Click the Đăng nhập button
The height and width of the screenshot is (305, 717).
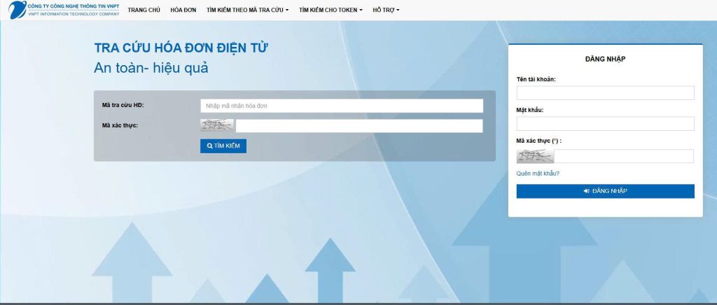coord(606,191)
